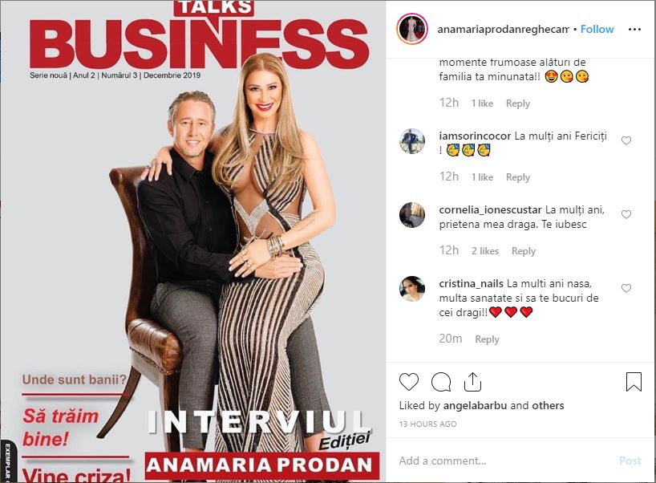Open angelababu liker profile link

[x=475, y=405]
